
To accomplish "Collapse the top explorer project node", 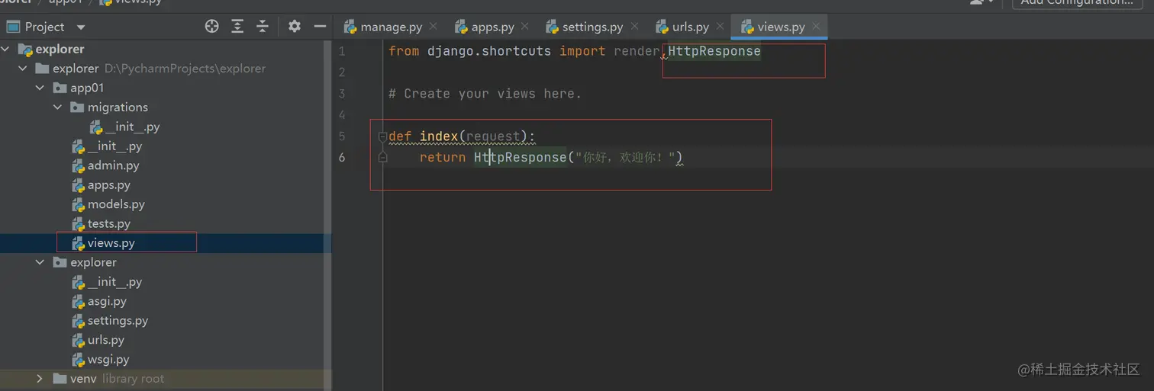I will 6,50.
